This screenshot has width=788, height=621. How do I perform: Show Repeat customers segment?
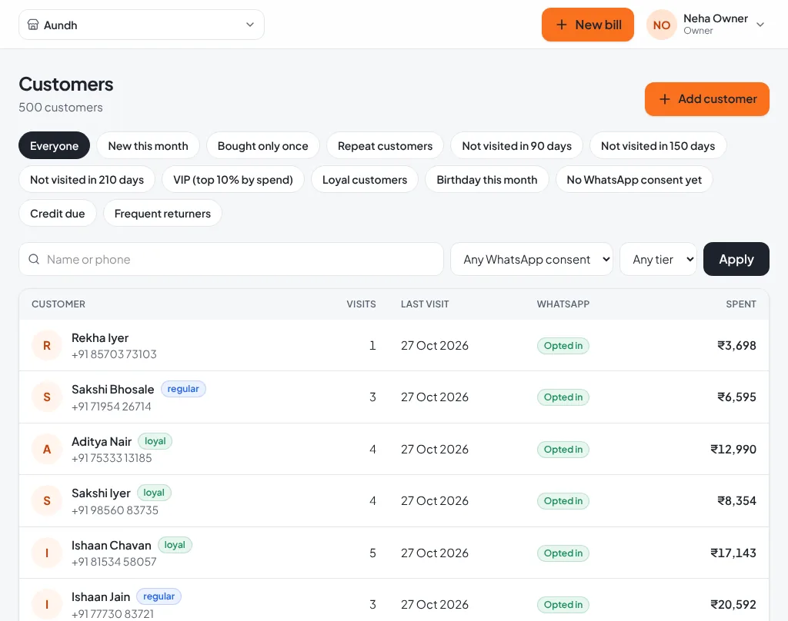pyautogui.click(x=385, y=145)
